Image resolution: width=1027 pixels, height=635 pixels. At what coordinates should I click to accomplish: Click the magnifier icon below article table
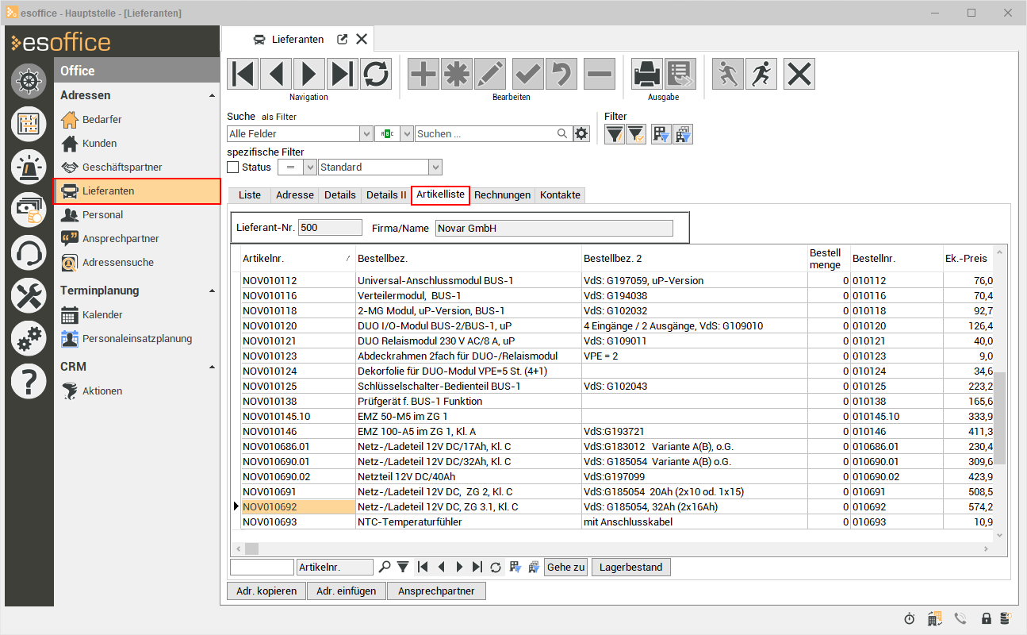click(x=385, y=567)
